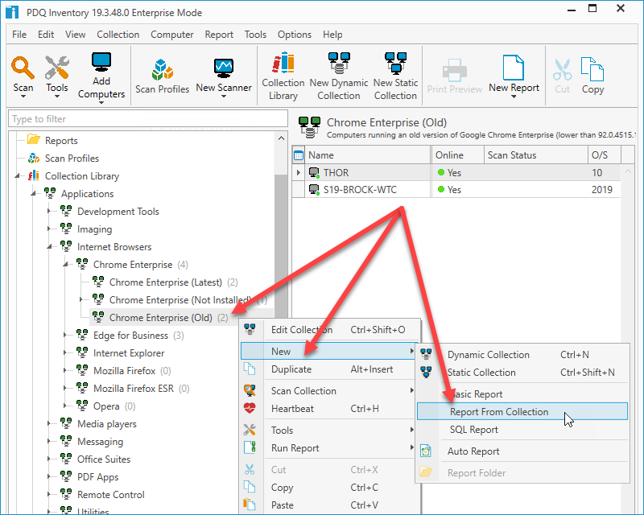Open the Options menu

[295, 35]
